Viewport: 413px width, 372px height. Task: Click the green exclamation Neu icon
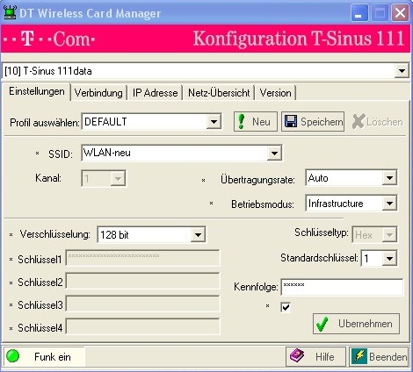click(x=242, y=121)
